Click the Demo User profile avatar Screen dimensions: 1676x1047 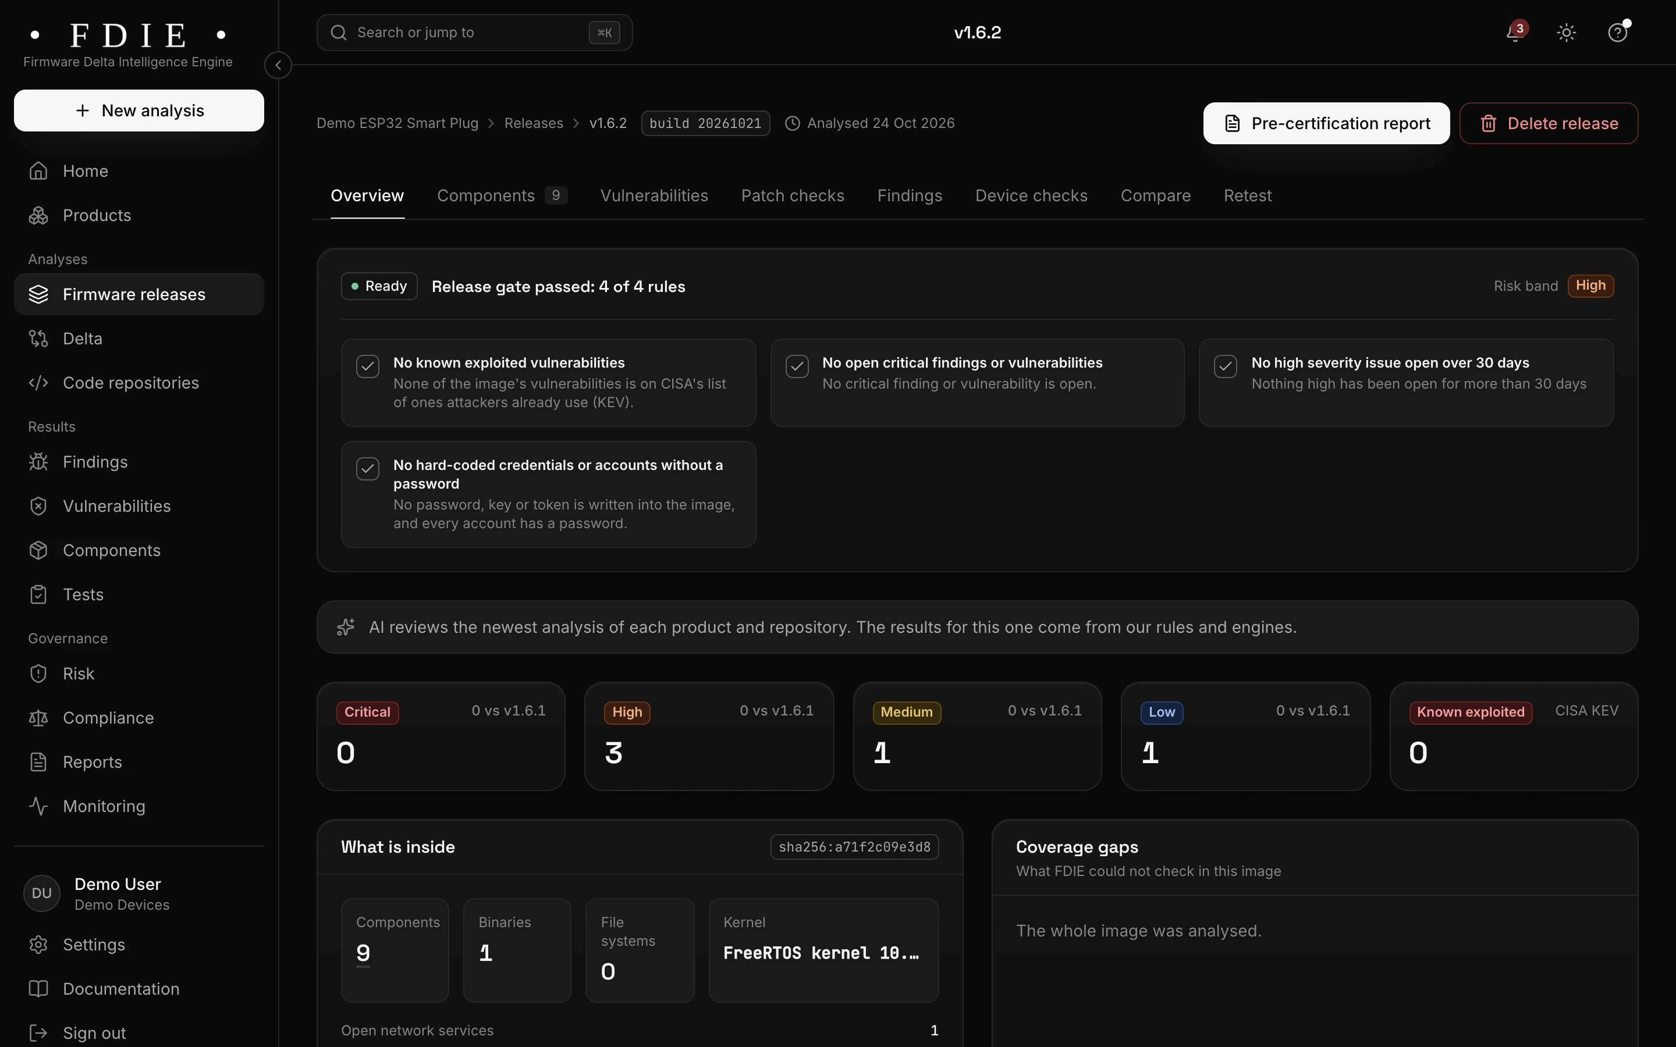pyautogui.click(x=41, y=893)
